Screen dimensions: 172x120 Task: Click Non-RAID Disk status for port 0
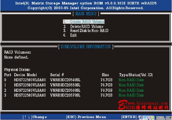[x=131, y=80]
